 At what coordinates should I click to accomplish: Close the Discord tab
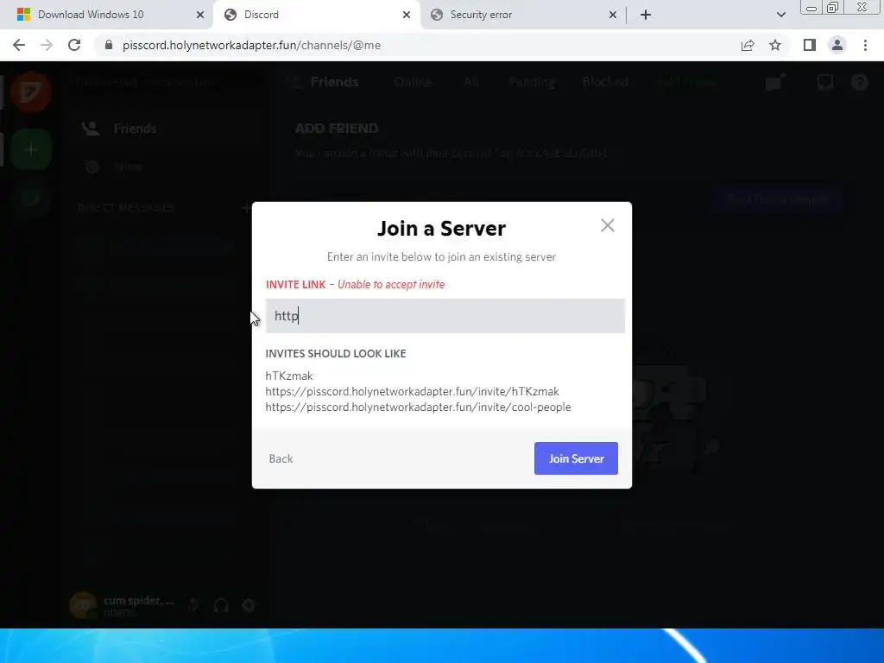click(x=407, y=15)
